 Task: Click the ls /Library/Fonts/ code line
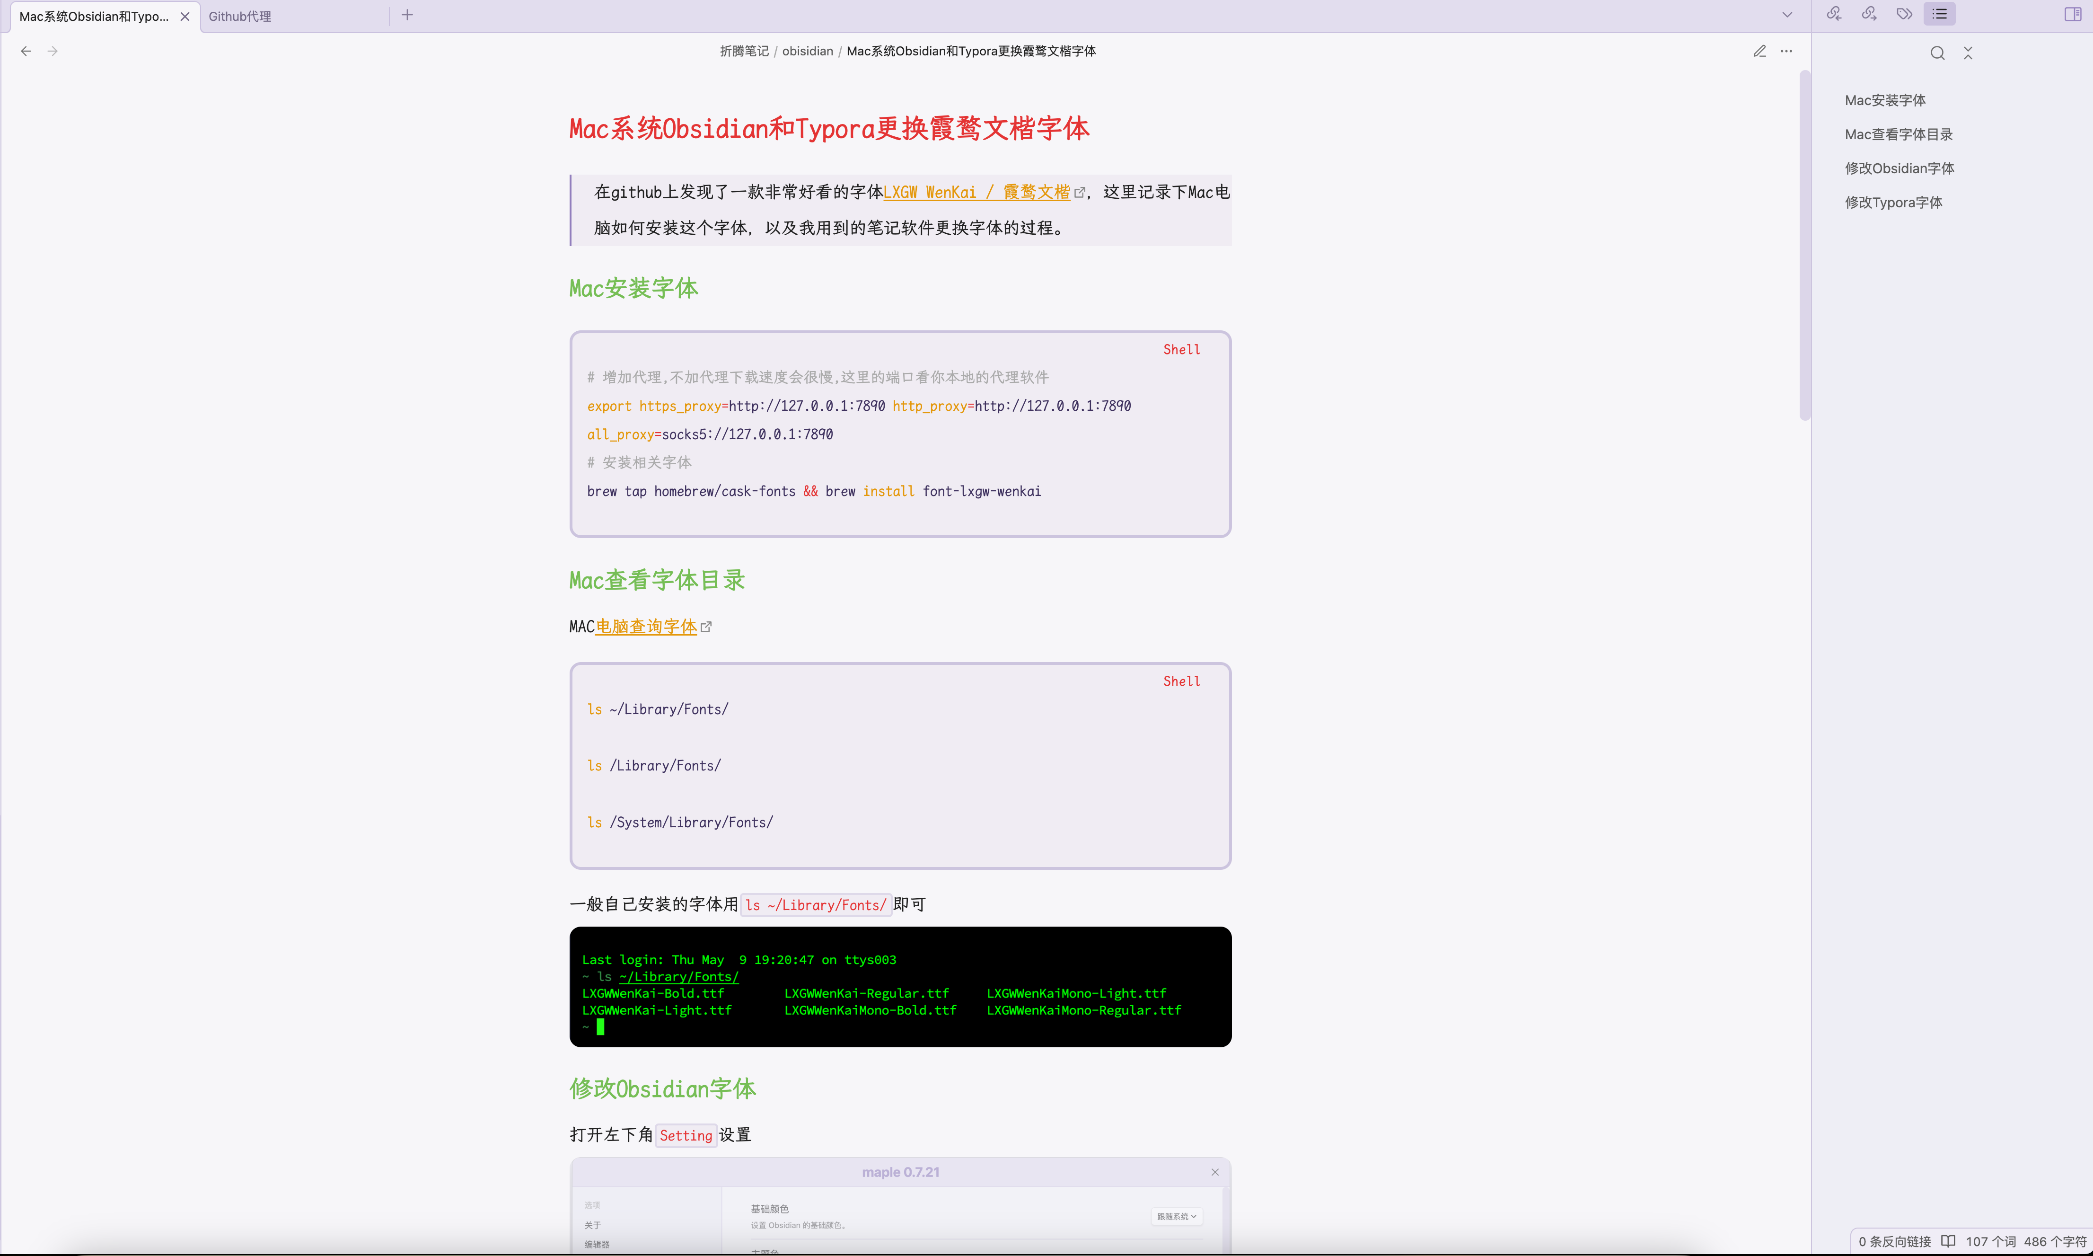pyautogui.click(x=654, y=766)
